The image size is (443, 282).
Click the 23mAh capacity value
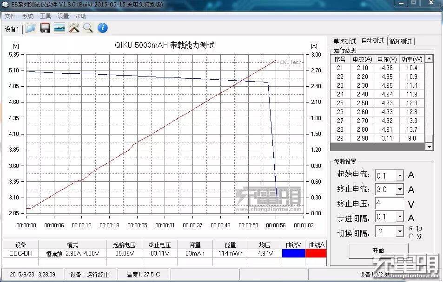point(195,253)
